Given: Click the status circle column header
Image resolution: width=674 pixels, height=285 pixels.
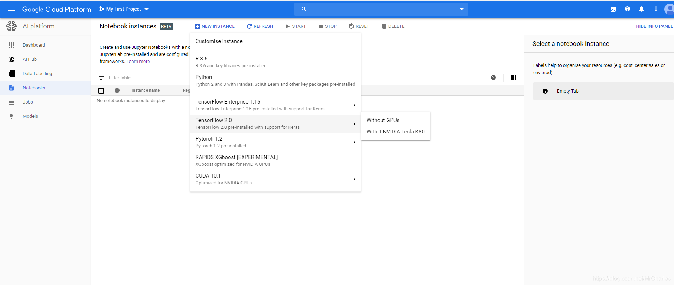Looking at the screenshot, I should (117, 90).
